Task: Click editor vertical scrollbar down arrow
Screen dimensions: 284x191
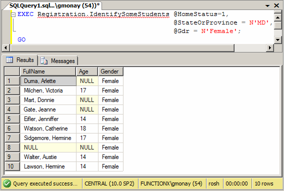Action: pos(277,39)
